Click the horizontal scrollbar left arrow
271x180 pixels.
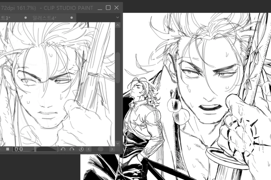[89, 149]
